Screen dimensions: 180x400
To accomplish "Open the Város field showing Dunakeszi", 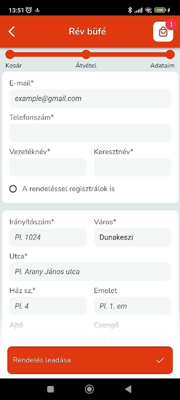I will click(132, 237).
